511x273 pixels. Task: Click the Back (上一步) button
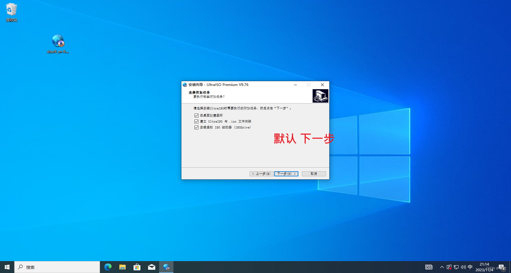261,174
